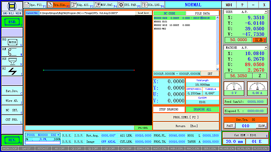Click the FAST speed button
This screenshot has width=271, height=152.
(230, 126)
